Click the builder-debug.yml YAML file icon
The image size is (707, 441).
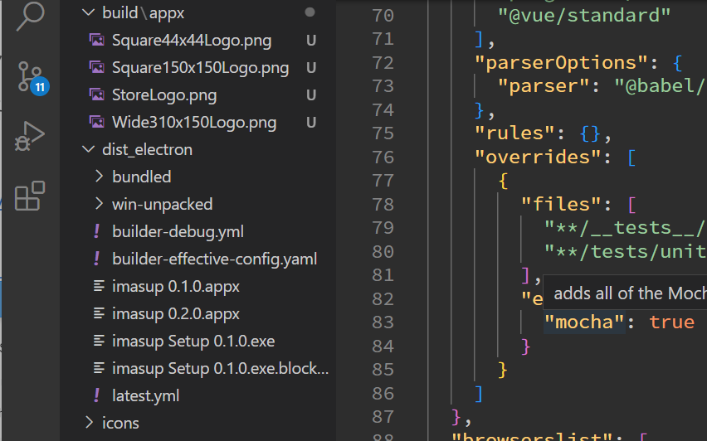click(97, 232)
